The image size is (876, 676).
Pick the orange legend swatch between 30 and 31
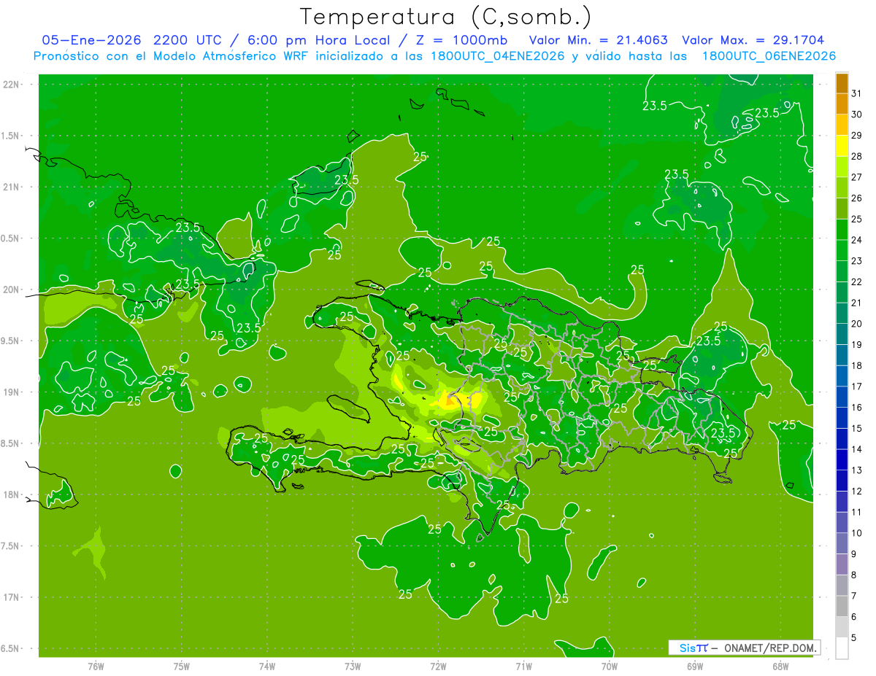tap(842, 104)
